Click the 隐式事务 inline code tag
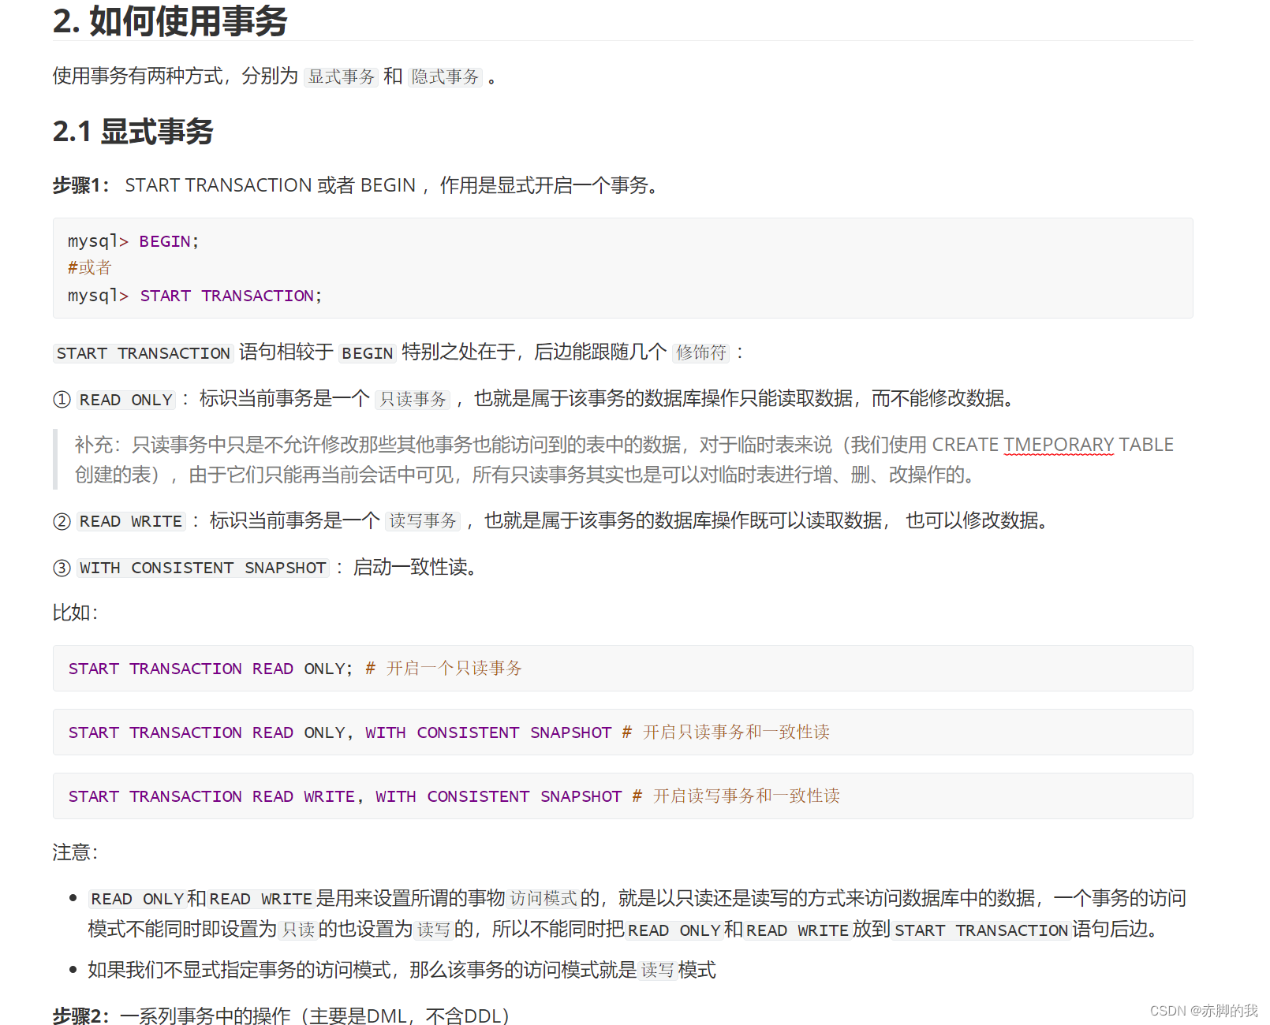Viewport: 1270px width, 1025px height. click(445, 76)
